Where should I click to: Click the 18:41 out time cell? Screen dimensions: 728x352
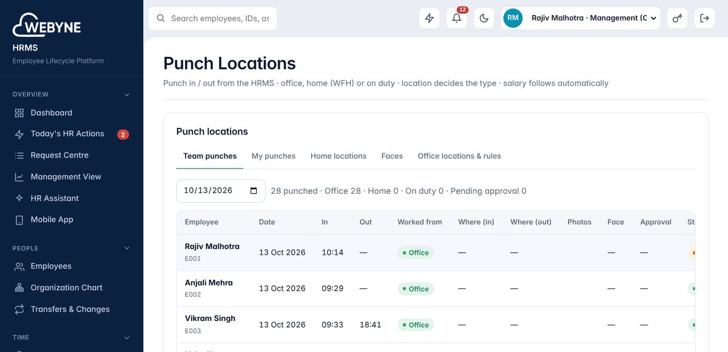pos(370,325)
